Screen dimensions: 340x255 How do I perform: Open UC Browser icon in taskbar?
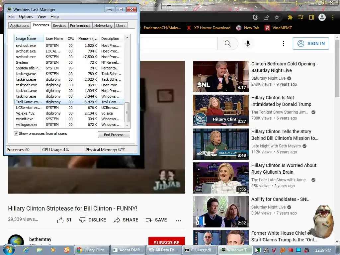click(66, 250)
